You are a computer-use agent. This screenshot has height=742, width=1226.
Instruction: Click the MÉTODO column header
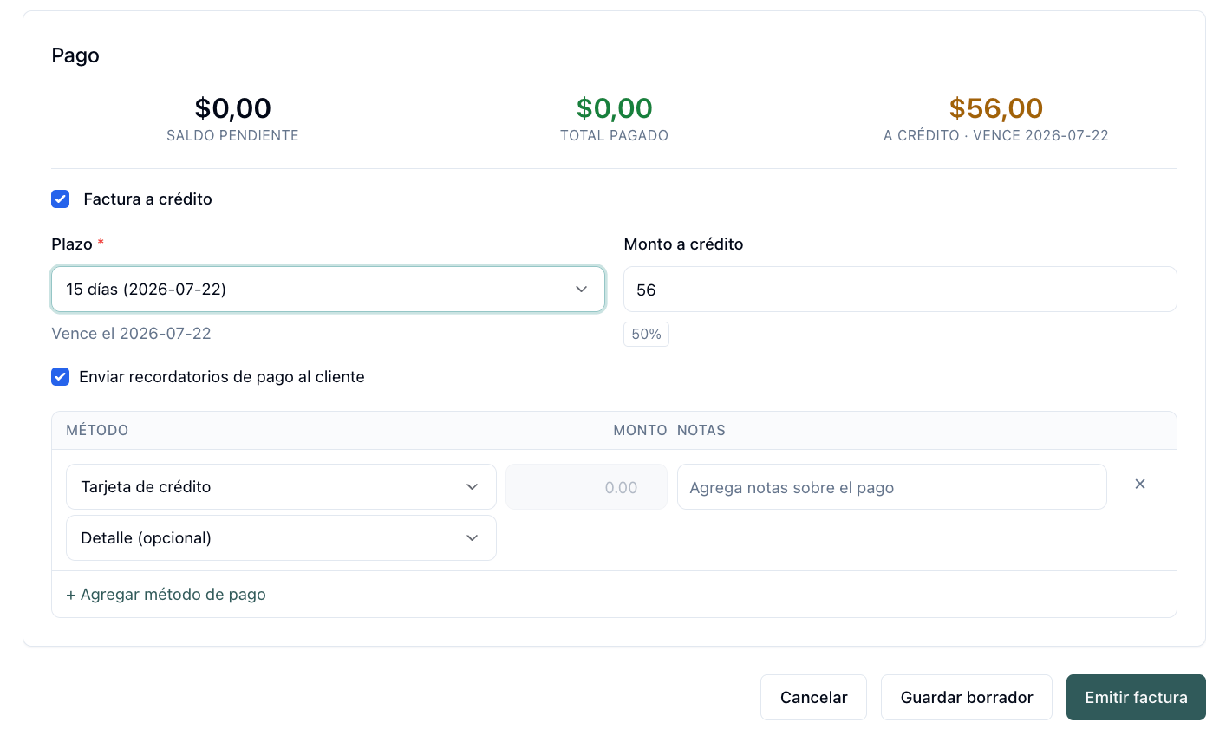click(97, 431)
